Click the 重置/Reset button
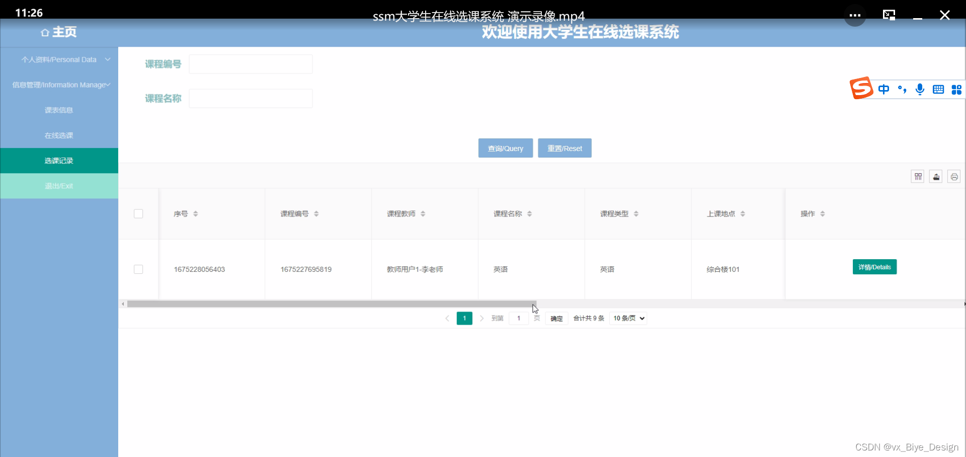Image resolution: width=966 pixels, height=457 pixels. [565, 148]
